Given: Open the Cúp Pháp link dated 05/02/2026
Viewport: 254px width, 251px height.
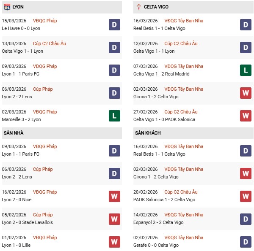Looking at the screenshot, I should point(44,215).
